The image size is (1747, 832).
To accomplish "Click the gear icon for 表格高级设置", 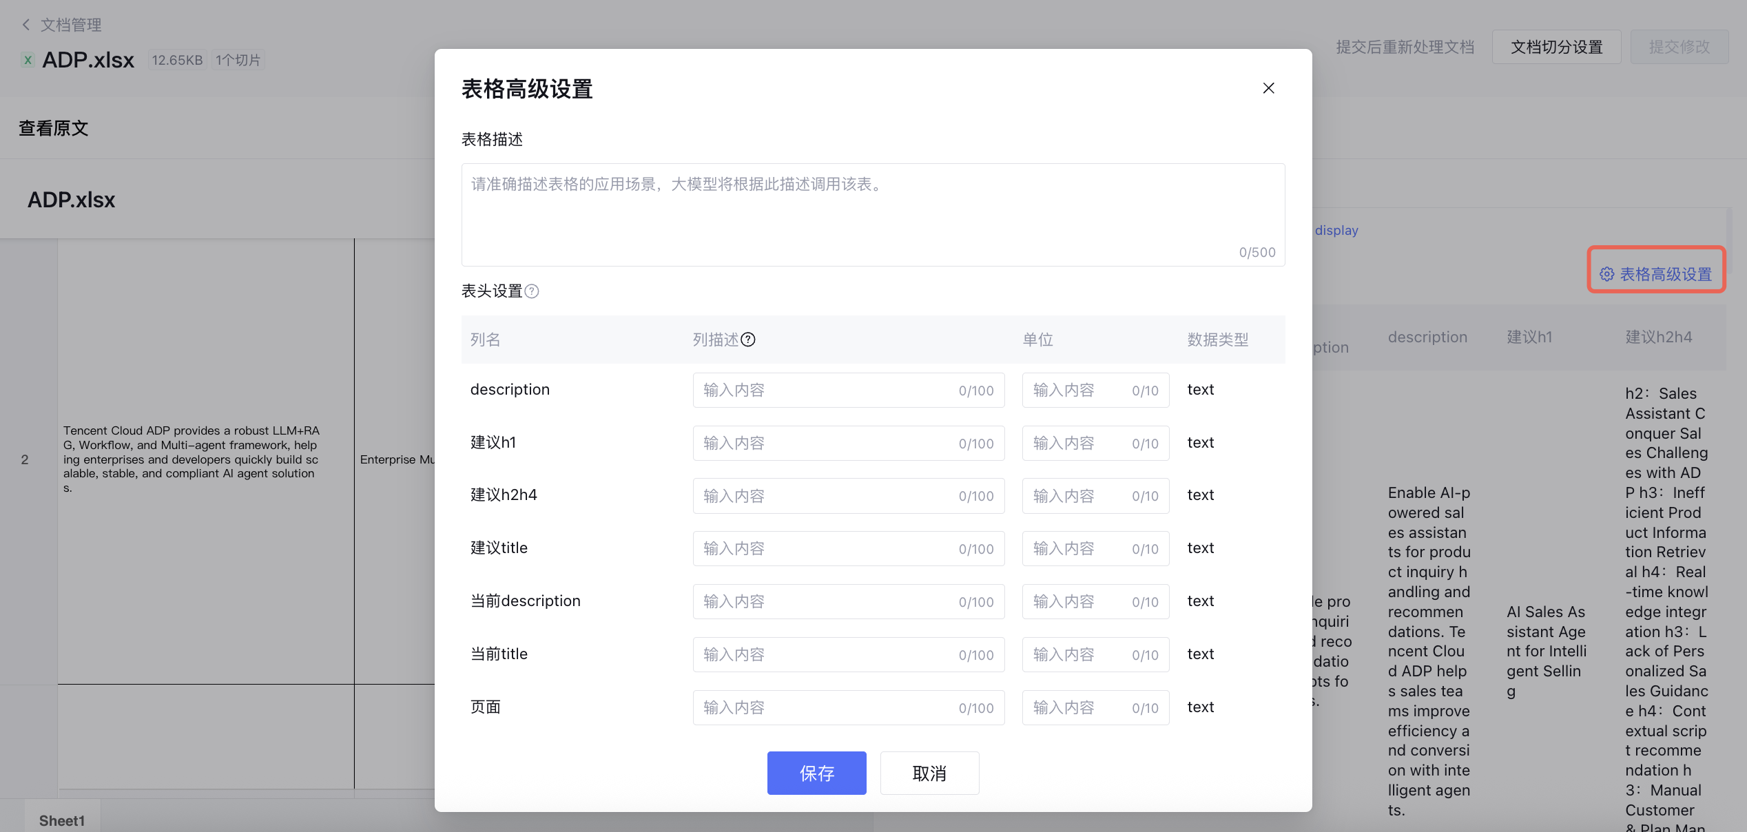I will (1606, 274).
